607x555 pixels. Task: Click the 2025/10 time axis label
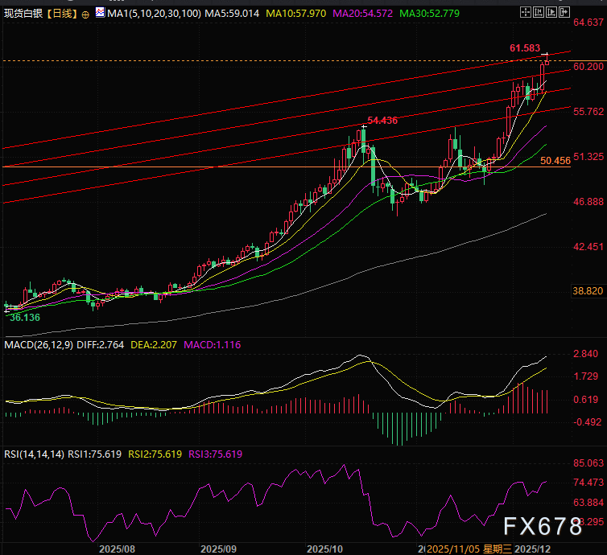pyautogui.click(x=325, y=548)
